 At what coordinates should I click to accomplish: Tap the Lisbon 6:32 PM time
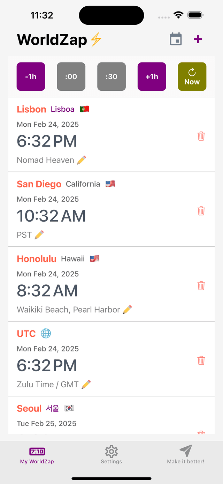click(47, 141)
